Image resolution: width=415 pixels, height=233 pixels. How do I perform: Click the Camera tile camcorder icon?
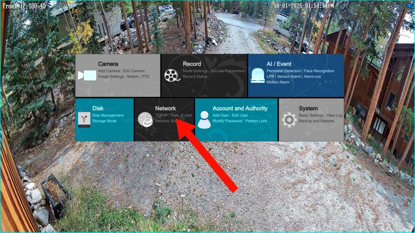coord(87,76)
